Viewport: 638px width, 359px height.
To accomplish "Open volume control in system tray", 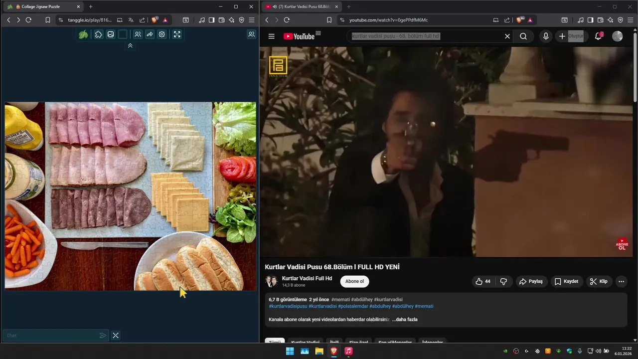I will pos(598,351).
